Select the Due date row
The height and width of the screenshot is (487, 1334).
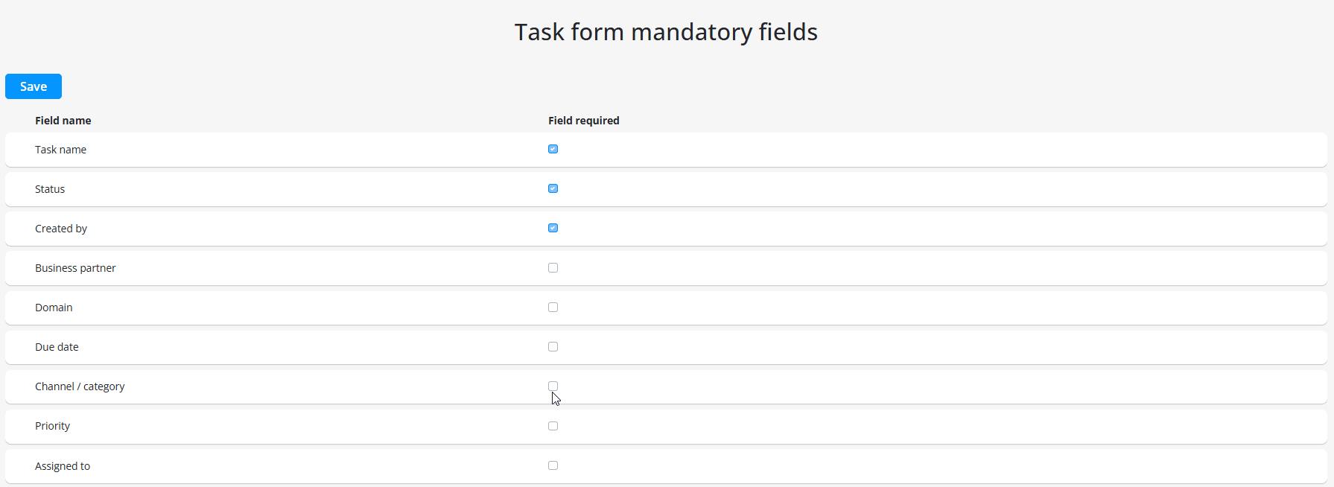[x=57, y=346]
